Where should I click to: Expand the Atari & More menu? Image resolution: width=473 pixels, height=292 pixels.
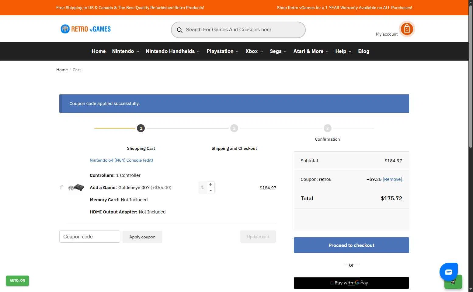(x=311, y=51)
